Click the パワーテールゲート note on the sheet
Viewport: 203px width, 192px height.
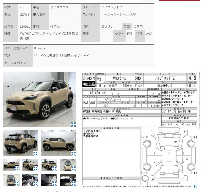tap(95, 119)
